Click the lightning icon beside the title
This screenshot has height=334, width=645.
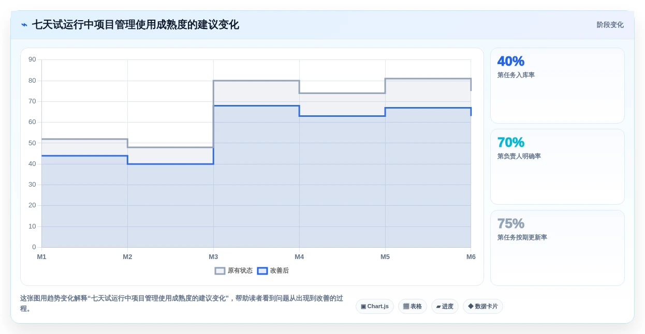(x=24, y=25)
